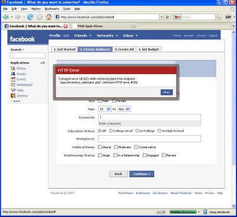Image resolution: width=237 pixels, height=217 pixels.
Task: Select the In College radio button
Action: [x=137, y=131]
